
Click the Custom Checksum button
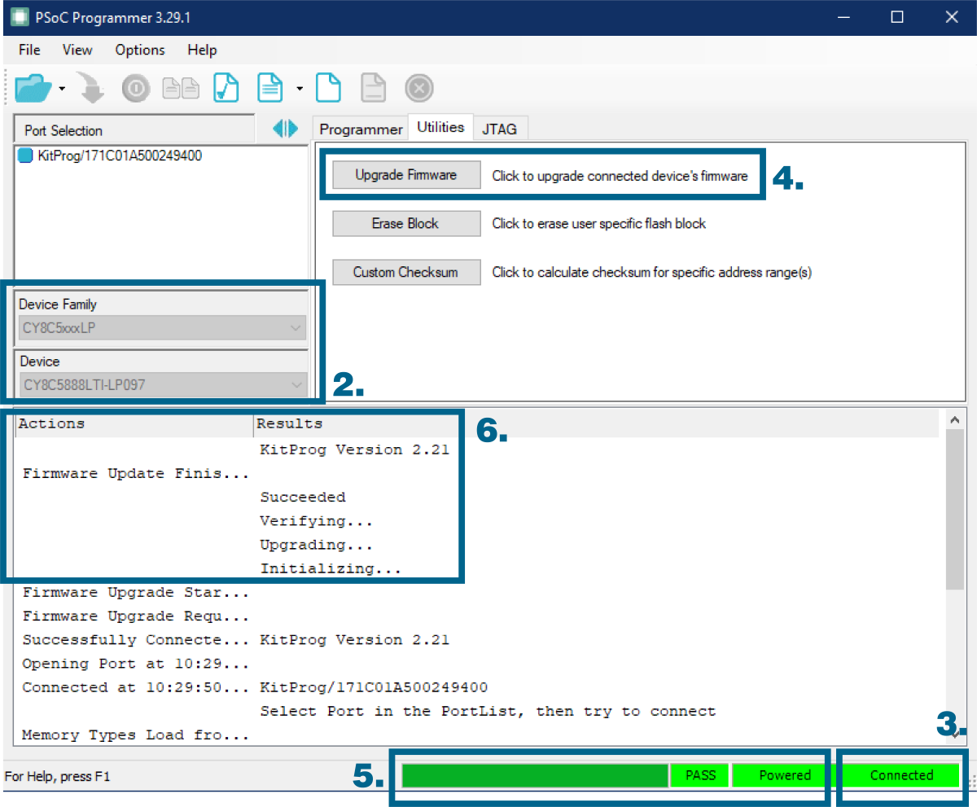pyautogui.click(x=405, y=272)
